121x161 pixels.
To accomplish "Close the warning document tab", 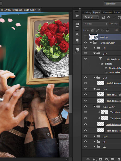I will pos(39,10).
